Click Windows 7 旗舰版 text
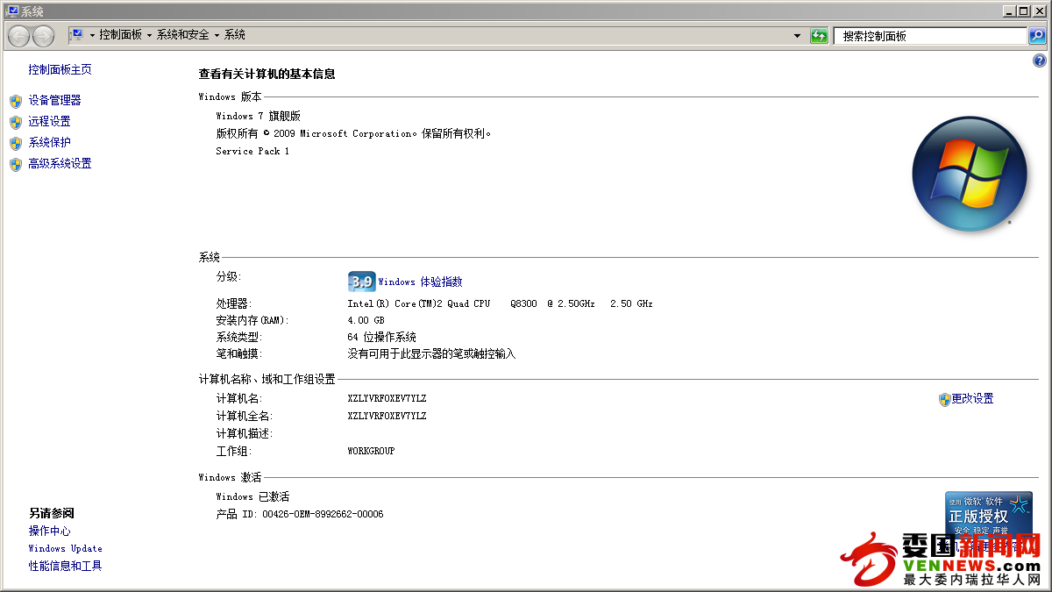The image size is (1052, 592). [x=258, y=116]
